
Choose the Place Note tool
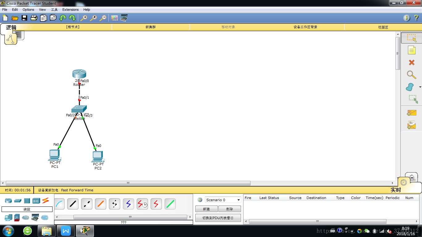coord(411,50)
